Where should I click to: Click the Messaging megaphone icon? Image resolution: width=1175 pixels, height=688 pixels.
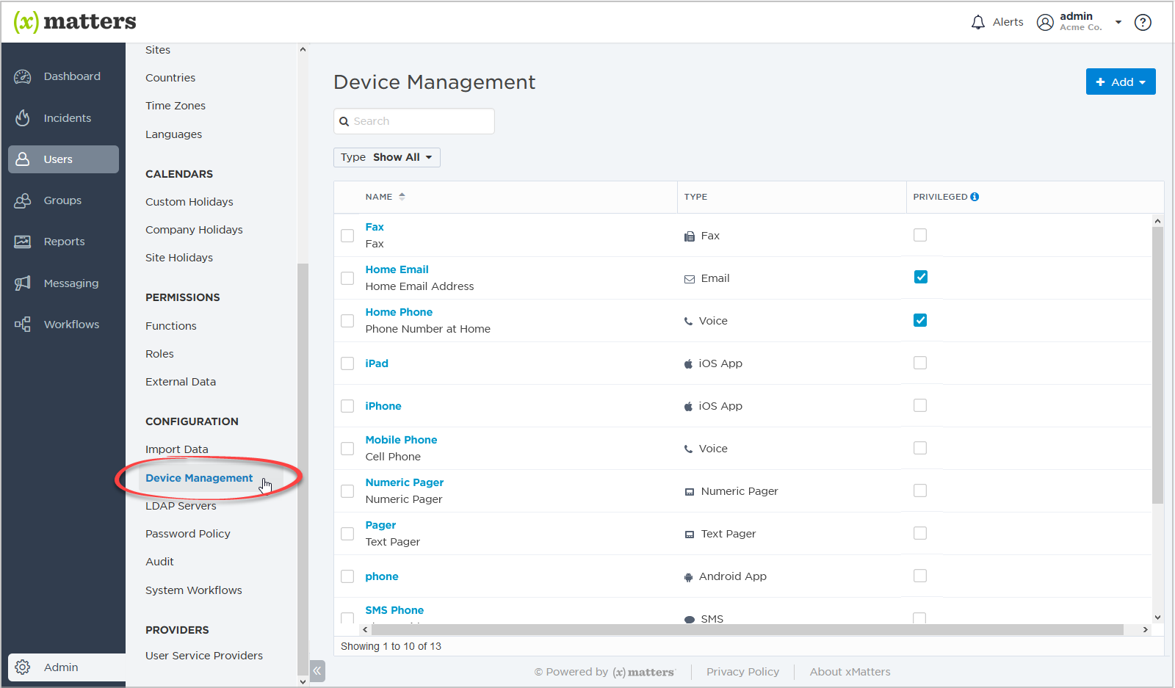pos(23,283)
